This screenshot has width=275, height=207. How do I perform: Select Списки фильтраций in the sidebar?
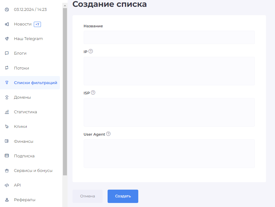pyautogui.click(x=30, y=83)
